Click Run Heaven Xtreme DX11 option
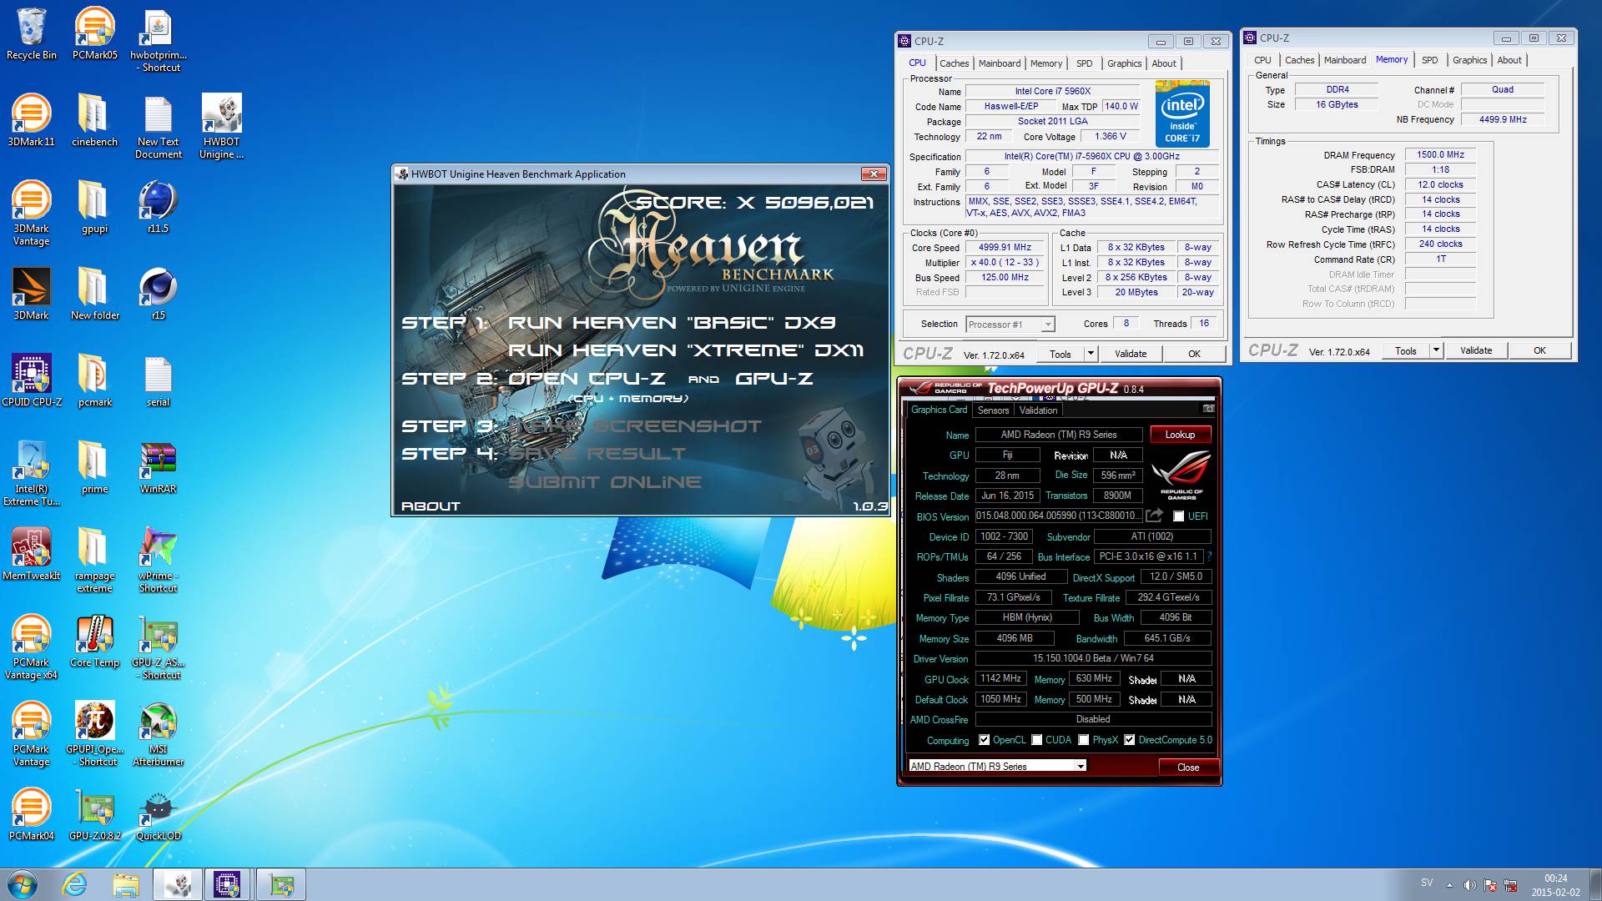This screenshot has height=901, width=1602. [x=686, y=350]
